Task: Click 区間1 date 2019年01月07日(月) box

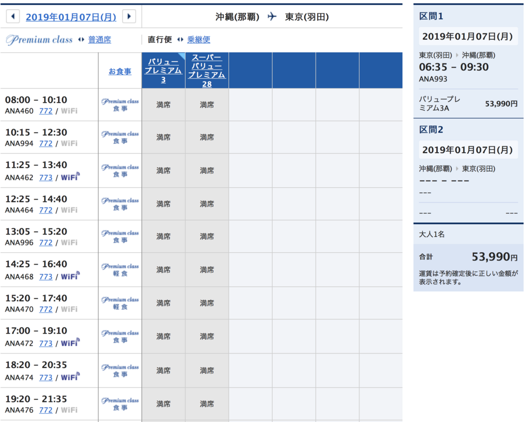Action: (x=468, y=37)
